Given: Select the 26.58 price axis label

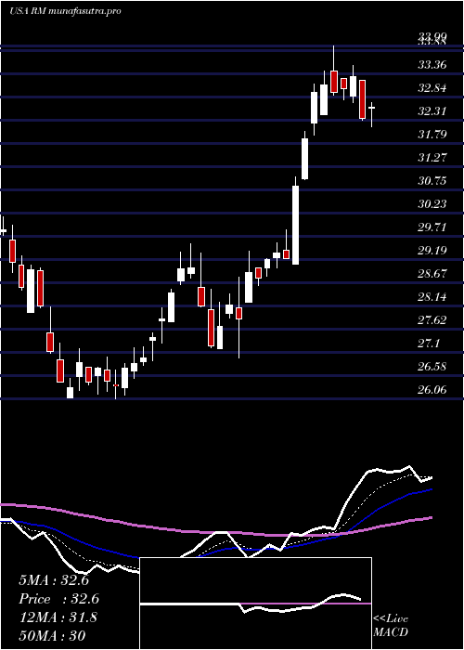Looking at the screenshot, I should point(432,367).
